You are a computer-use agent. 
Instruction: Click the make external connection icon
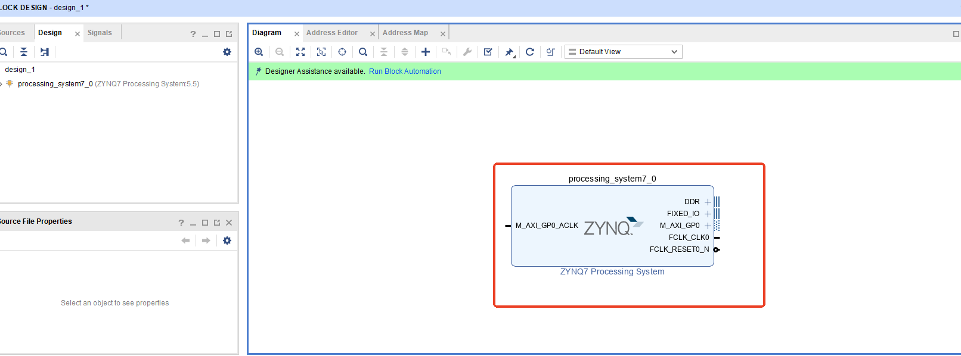tap(447, 52)
